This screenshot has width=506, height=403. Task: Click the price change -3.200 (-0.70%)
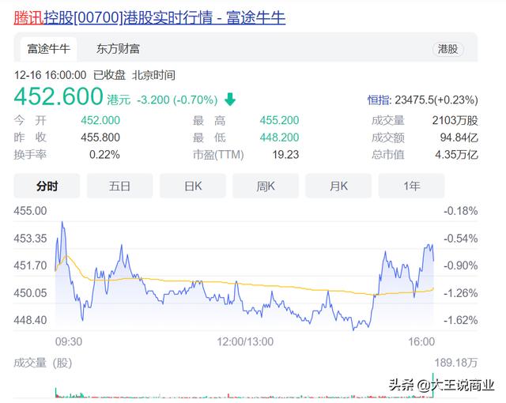tap(177, 100)
